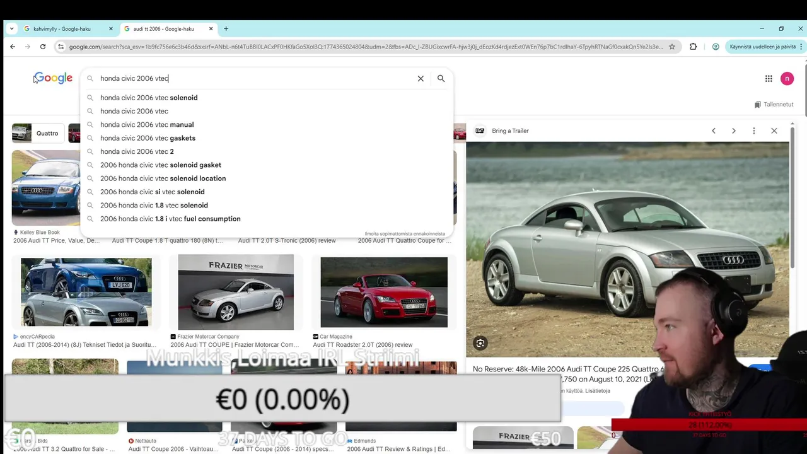Open Audi TT (2006-2014) Tekniset Tiedot link
The image size is (807, 454).
click(x=84, y=345)
